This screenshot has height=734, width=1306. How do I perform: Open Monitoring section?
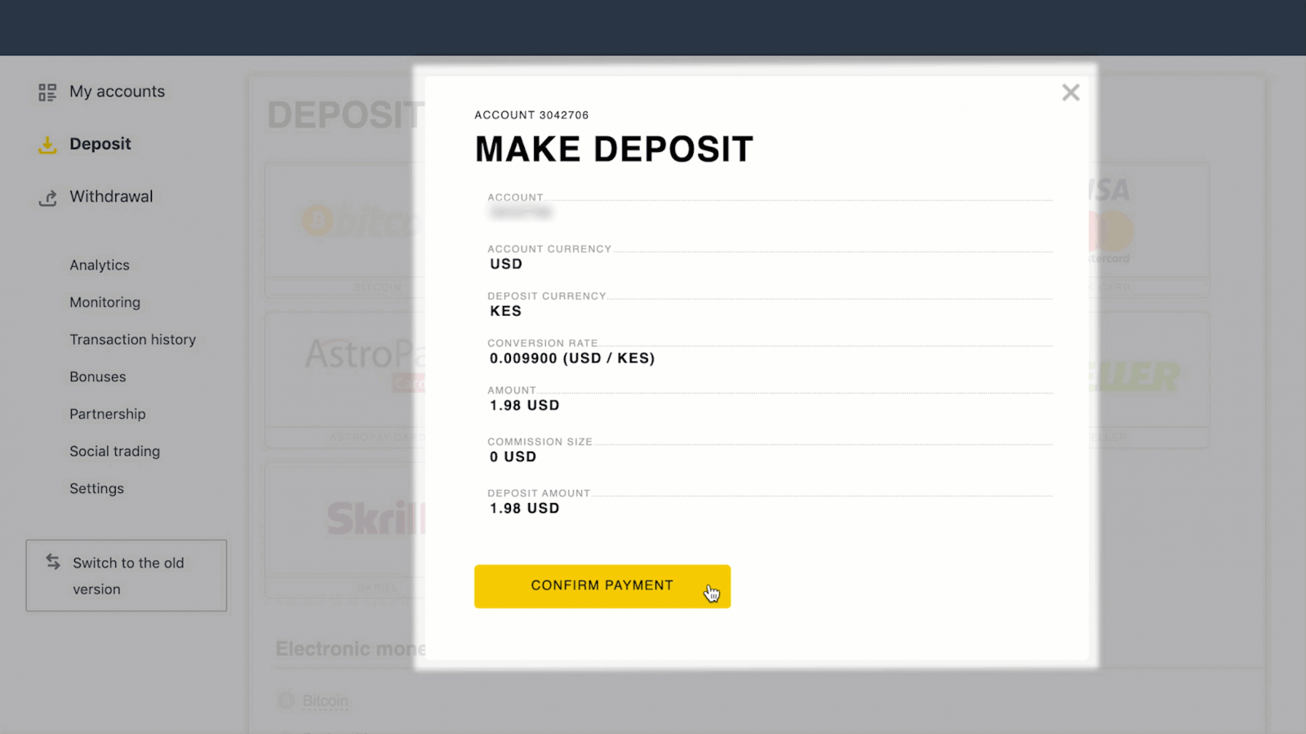104,302
